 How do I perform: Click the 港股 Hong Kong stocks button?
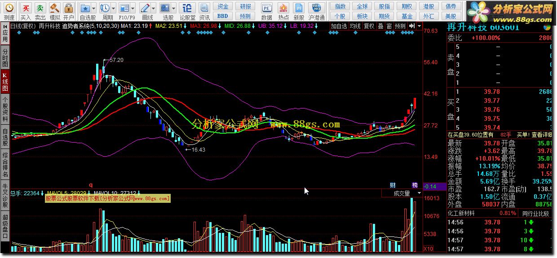[x=429, y=6]
